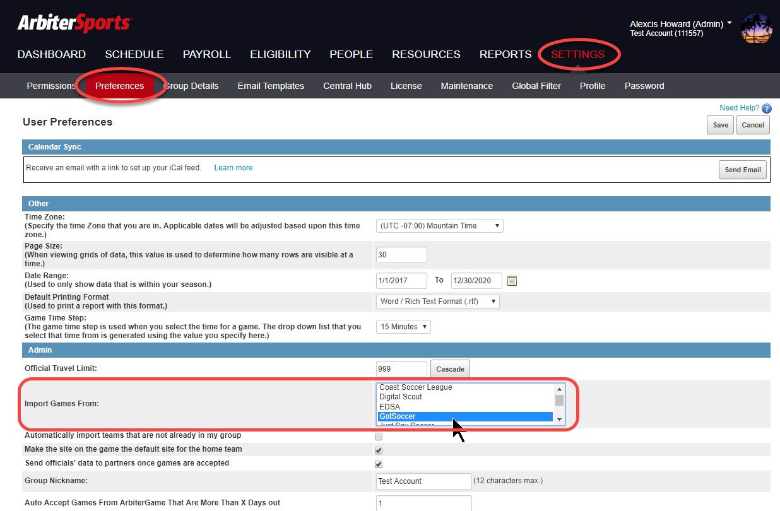780x511 pixels.
Task: Open the REPORTS menu
Action: tap(505, 54)
